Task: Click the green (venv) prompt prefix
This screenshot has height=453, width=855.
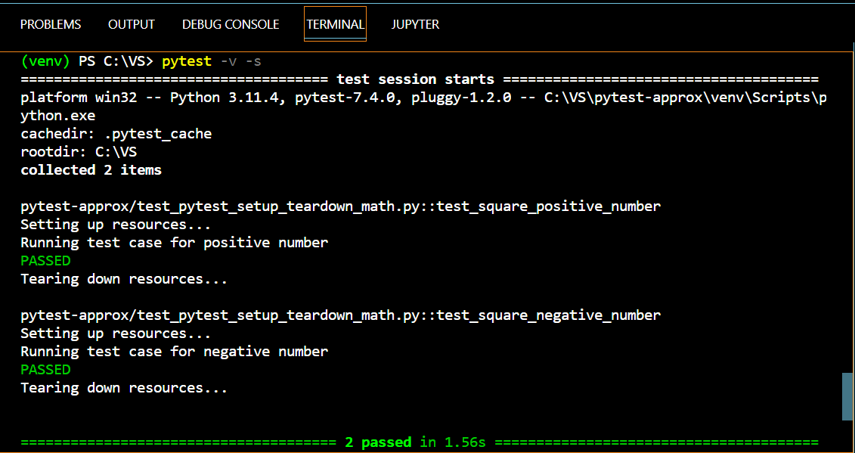Action: click(x=45, y=61)
